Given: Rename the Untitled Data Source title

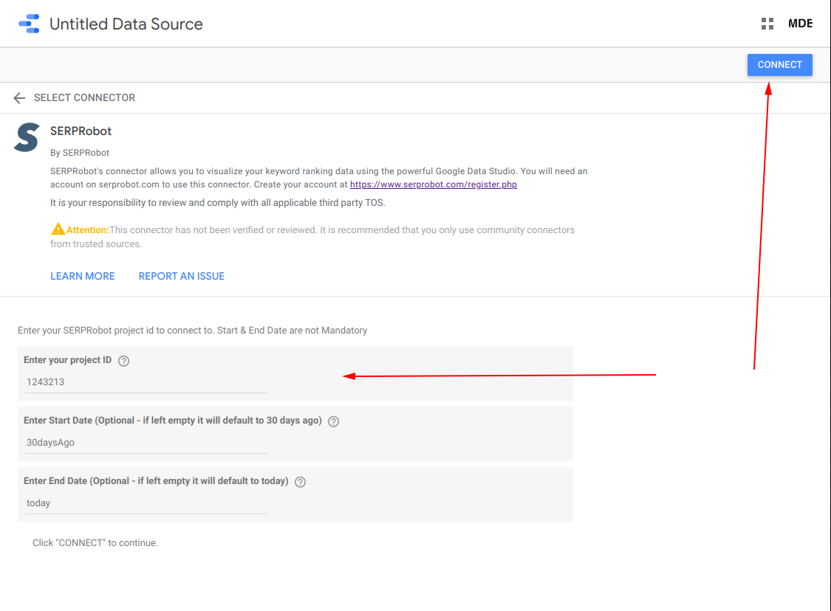Looking at the screenshot, I should [126, 24].
